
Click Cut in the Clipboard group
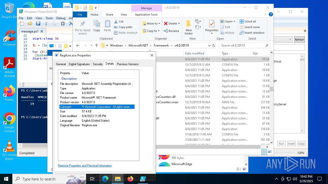click(119, 21)
